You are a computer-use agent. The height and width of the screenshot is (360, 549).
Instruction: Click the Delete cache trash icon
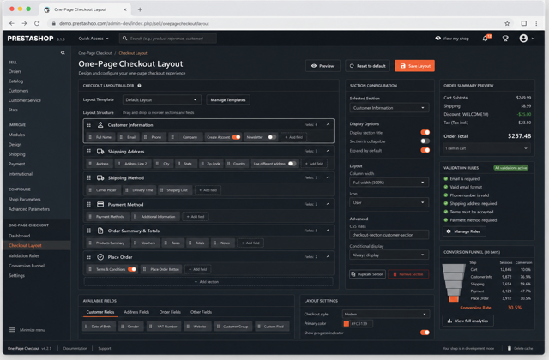click(x=510, y=348)
